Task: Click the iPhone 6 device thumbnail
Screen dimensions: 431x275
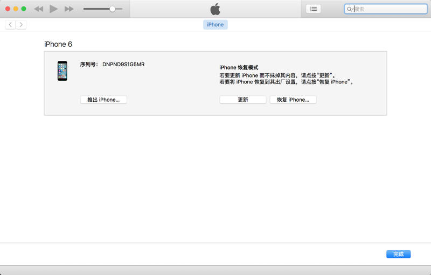Action: coord(62,71)
